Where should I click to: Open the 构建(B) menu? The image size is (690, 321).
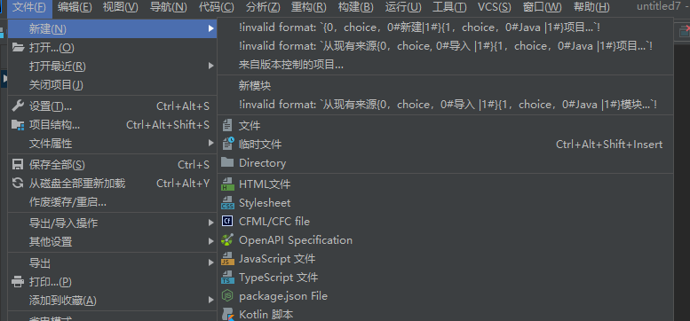pyautogui.click(x=355, y=7)
